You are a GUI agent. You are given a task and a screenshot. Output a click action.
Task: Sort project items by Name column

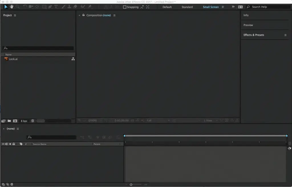(8, 55)
